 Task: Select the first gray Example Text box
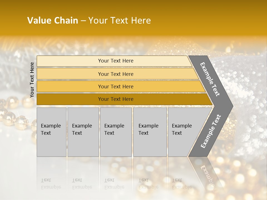point(51,132)
